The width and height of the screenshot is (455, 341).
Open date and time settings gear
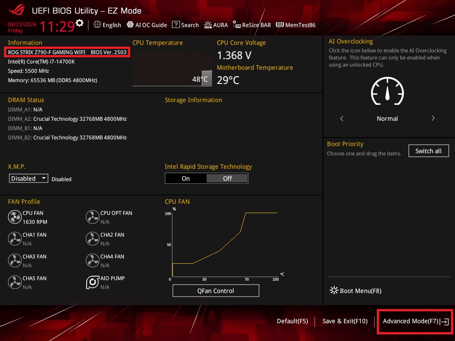(80, 23)
